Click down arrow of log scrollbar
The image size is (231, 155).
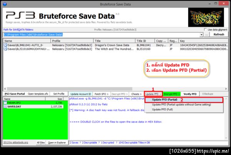(226, 138)
